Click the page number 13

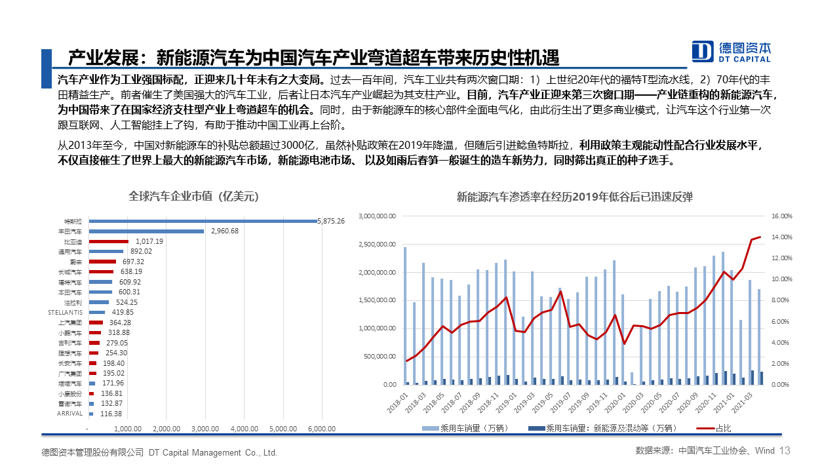(x=785, y=451)
